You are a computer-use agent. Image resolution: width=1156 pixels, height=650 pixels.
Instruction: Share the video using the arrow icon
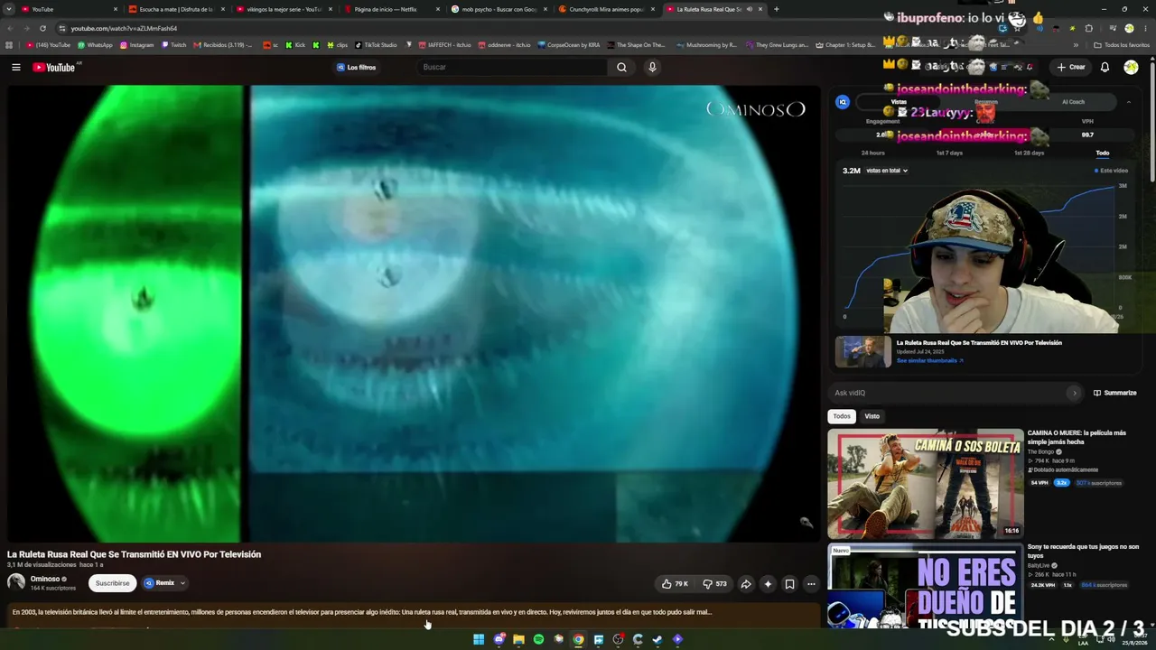pyautogui.click(x=746, y=584)
